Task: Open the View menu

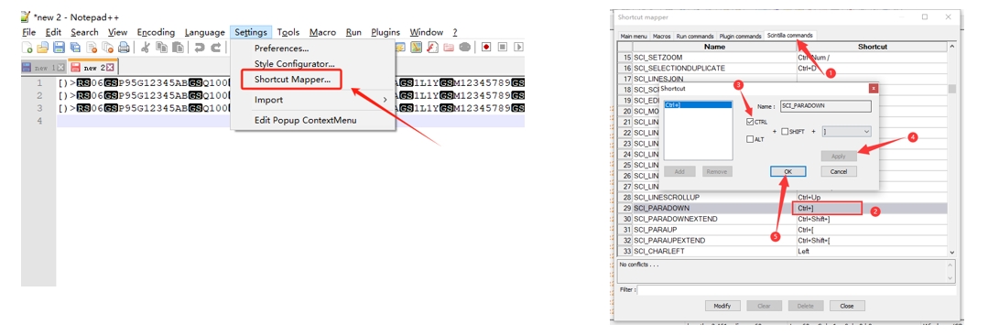Action: click(117, 32)
